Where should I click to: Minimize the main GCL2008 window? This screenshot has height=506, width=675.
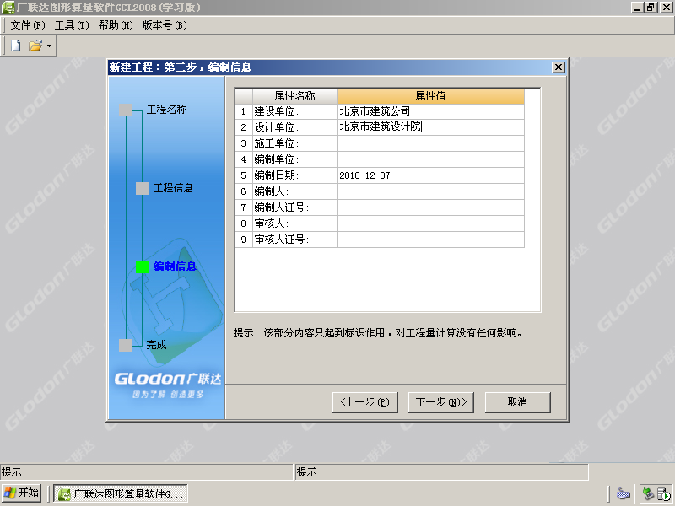[x=637, y=8]
